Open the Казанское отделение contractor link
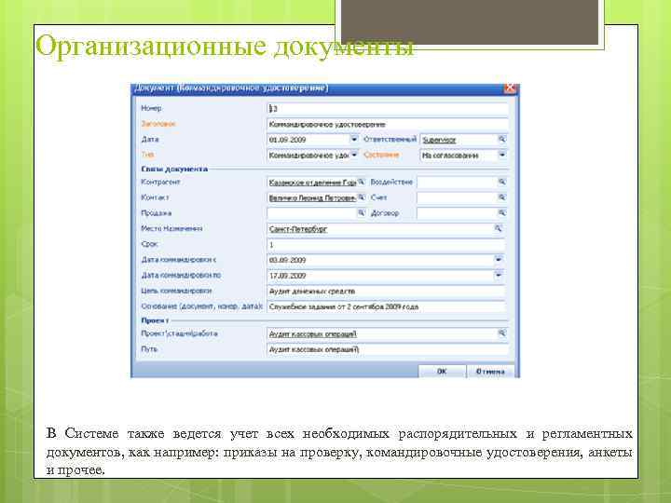The image size is (671, 503). click(x=312, y=183)
